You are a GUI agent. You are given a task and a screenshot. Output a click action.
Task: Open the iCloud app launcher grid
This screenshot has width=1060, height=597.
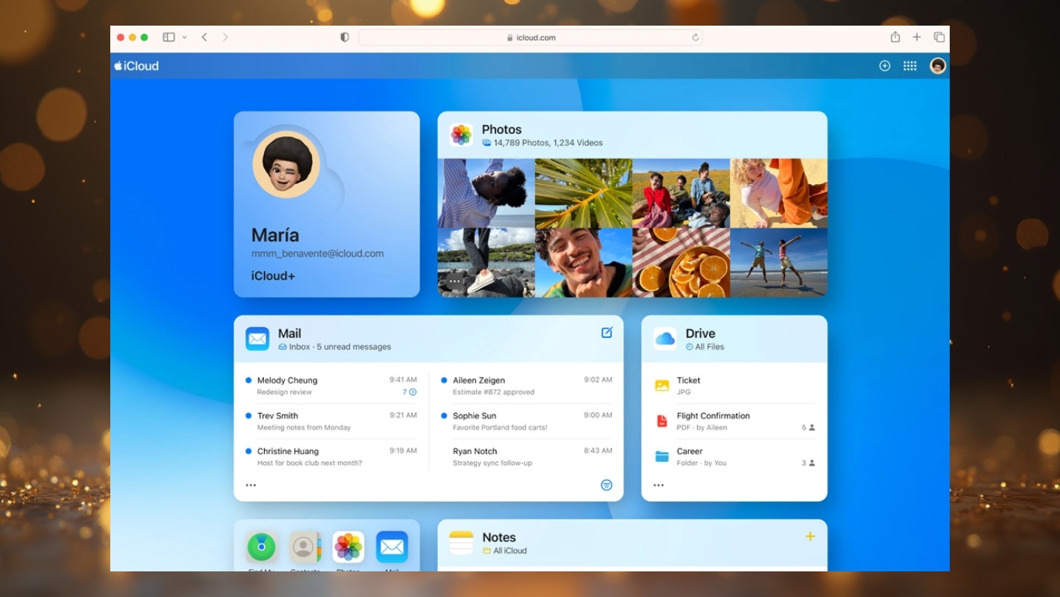pos(910,66)
